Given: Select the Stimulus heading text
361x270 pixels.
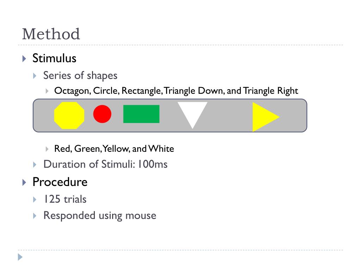Looking at the screenshot, I should tap(54, 58).
